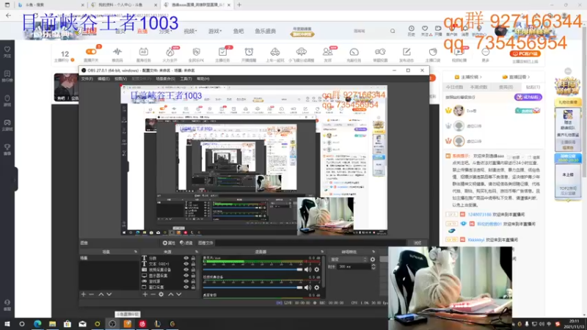Click the orange PC客户端 button
This screenshot has height=330, width=587.
pos(525,54)
